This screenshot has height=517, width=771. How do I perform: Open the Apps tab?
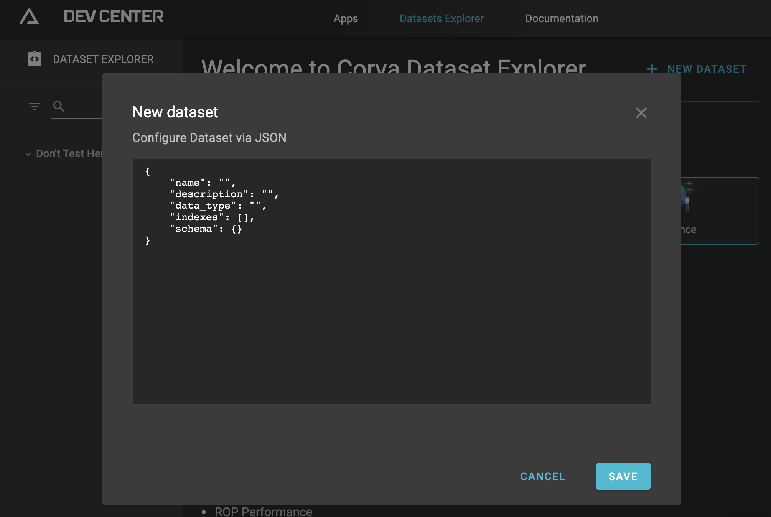346,18
